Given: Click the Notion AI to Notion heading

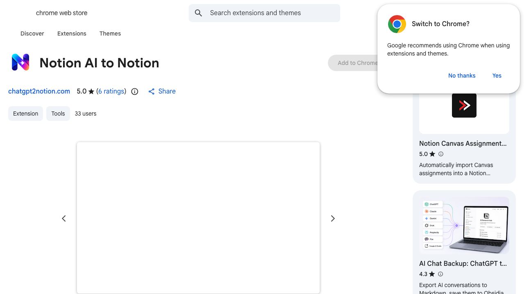Looking at the screenshot, I should tap(99, 63).
